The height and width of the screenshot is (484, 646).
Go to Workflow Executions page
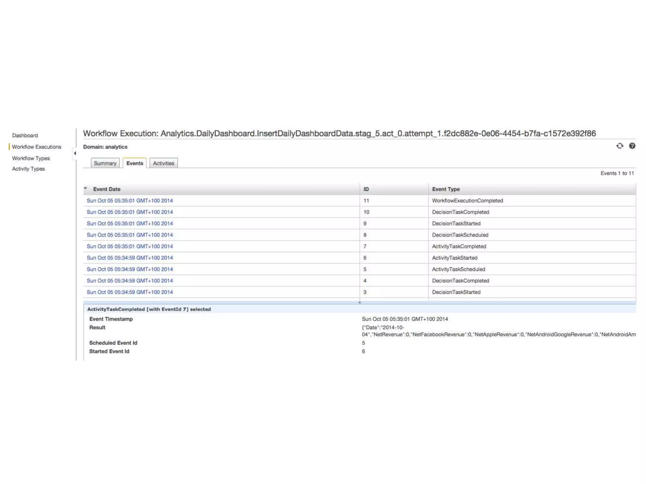click(37, 147)
